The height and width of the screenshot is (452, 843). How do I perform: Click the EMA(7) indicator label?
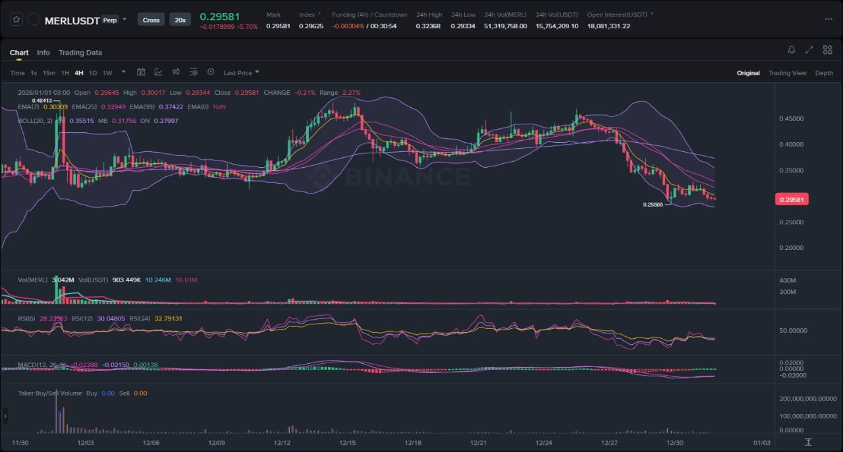click(x=30, y=107)
